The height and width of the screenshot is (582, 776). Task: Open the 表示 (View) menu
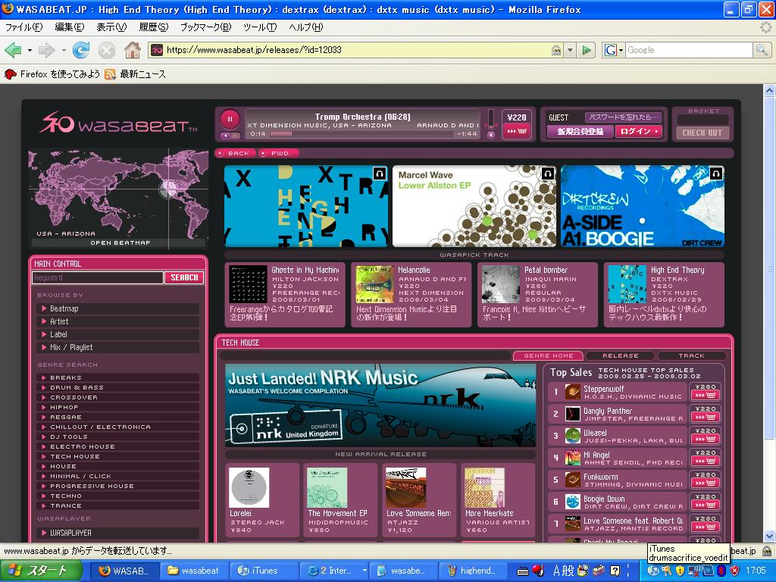111,27
